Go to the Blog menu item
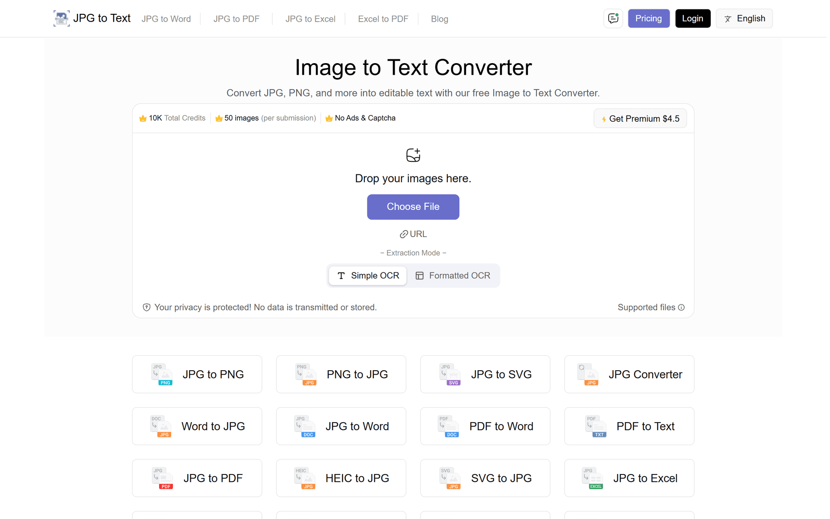Screen dimensions: 830x519 pos(439,19)
